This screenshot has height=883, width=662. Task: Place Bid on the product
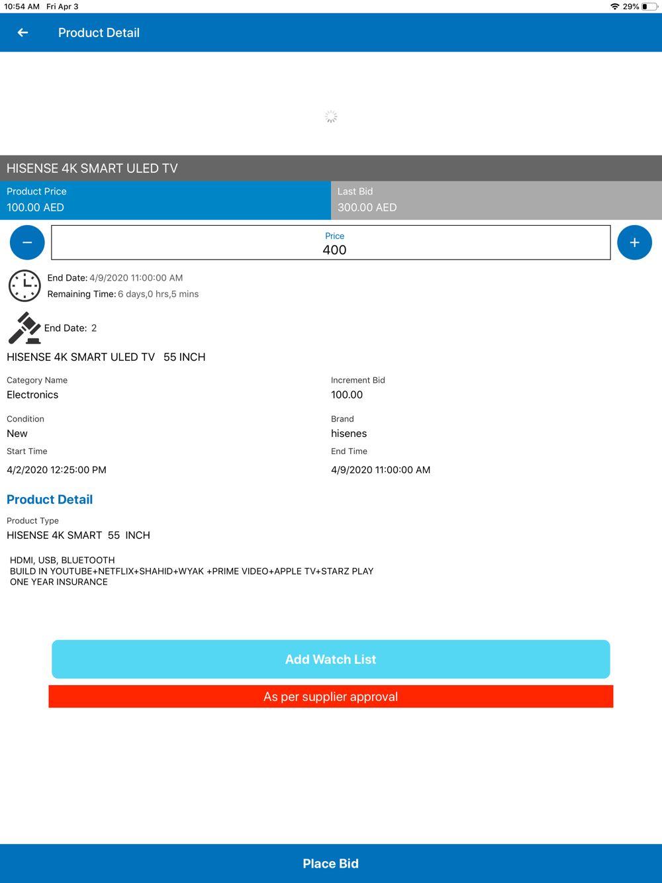click(x=331, y=863)
